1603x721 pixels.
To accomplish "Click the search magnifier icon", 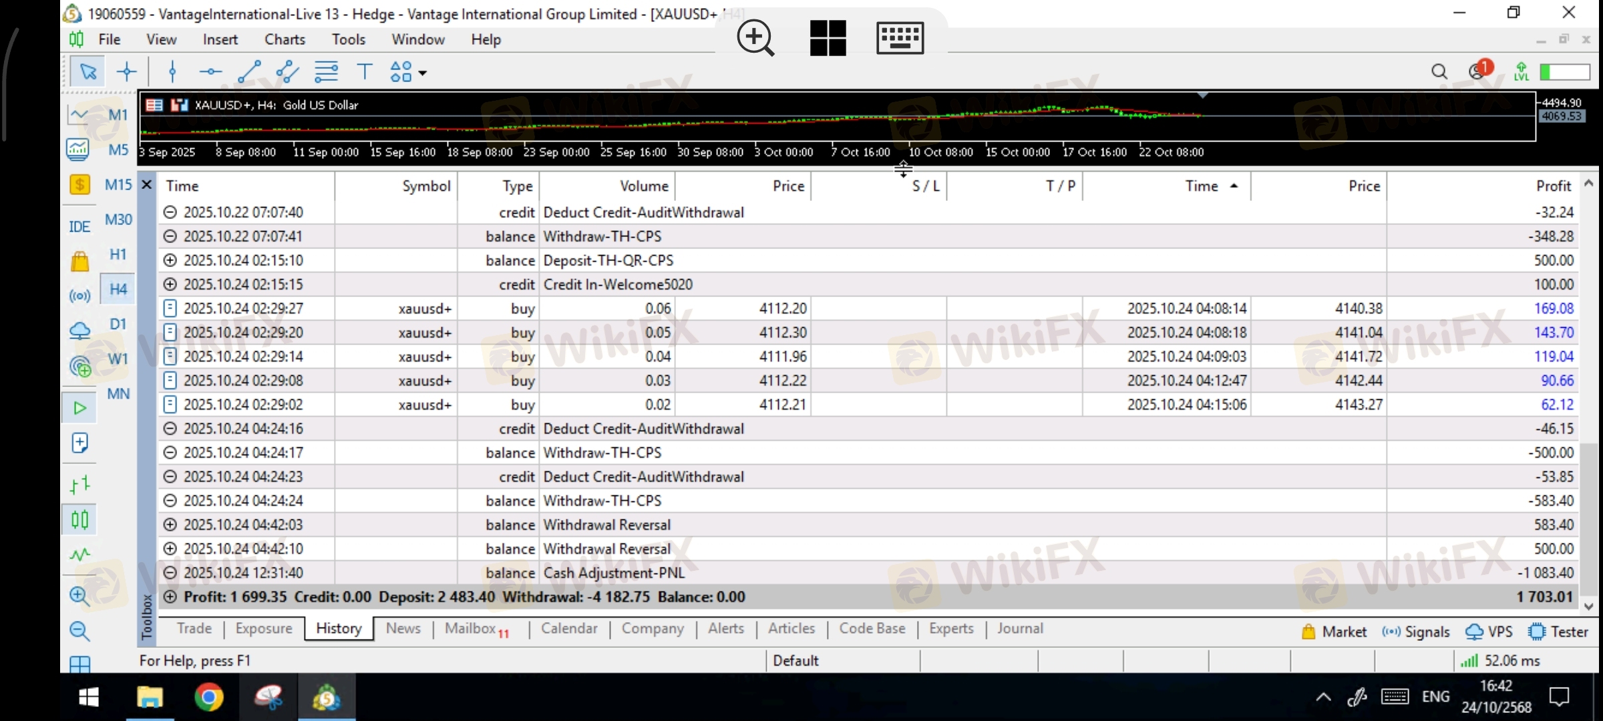I will pos(1439,71).
